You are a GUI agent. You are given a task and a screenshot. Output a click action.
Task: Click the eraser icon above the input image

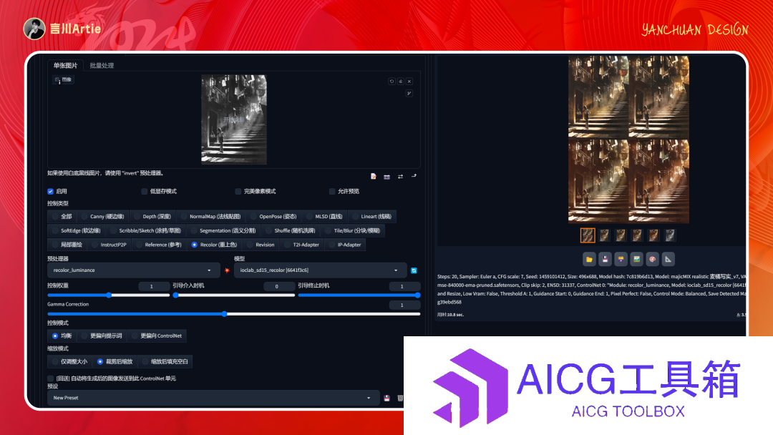pos(401,82)
